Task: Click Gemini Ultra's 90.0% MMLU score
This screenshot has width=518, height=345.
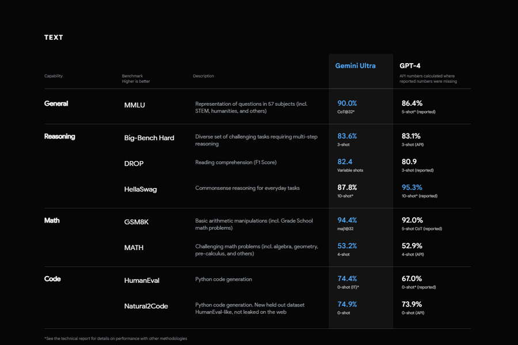Action: [347, 103]
